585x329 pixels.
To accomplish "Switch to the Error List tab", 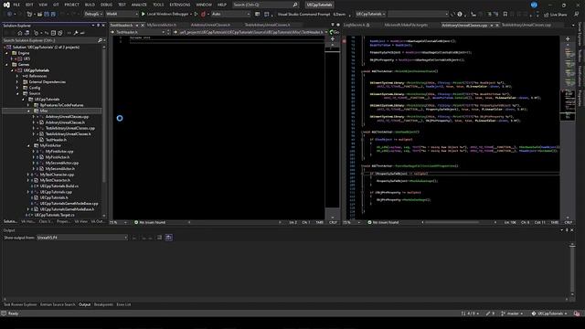I will 123,304.
